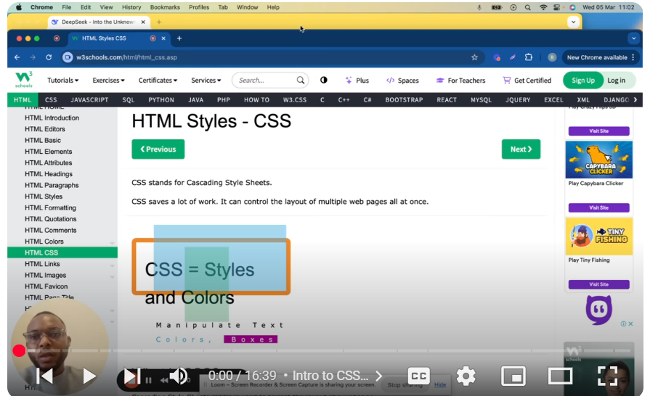The image size is (658, 396).
Task: Open Chrome Bookmarks menu
Action: click(165, 7)
